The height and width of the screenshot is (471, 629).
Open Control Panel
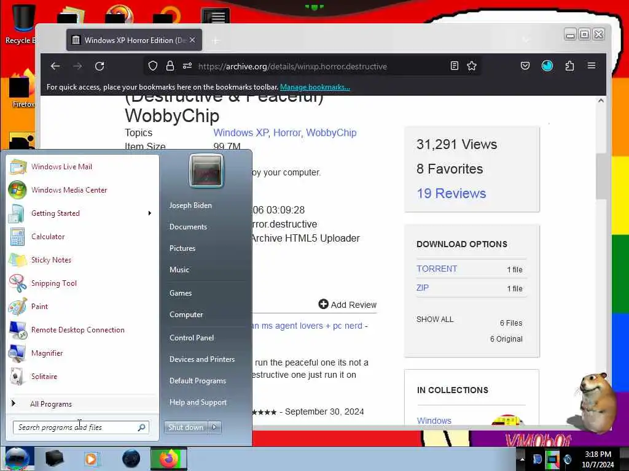192,338
